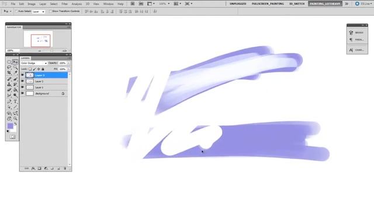Click the link layers icon
Screen dimensions: 374x210
pyautogui.click(x=27, y=169)
